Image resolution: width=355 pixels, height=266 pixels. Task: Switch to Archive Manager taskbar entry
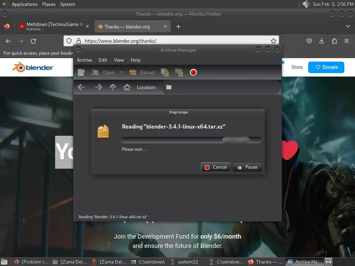(305, 262)
